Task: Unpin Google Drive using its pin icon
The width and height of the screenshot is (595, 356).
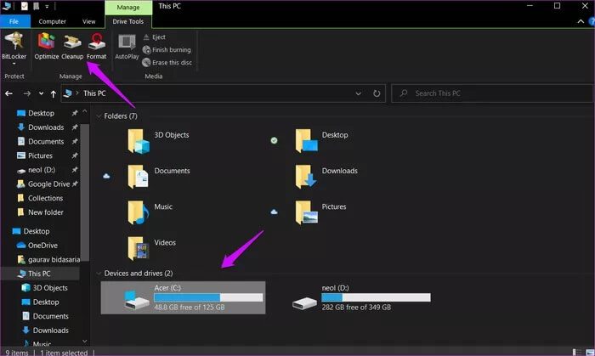Action: [75, 184]
